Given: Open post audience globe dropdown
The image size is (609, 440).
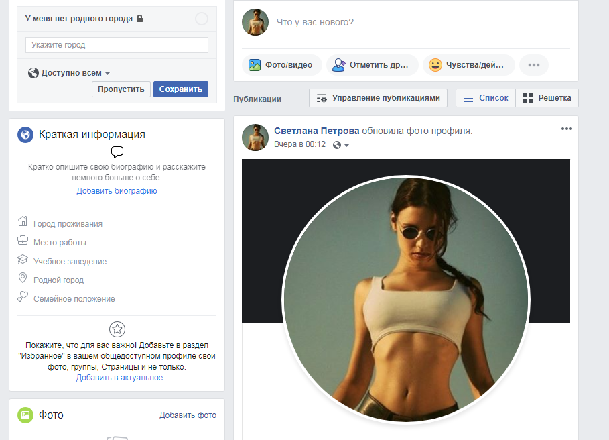Looking at the screenshot, I should pos(342,145).
